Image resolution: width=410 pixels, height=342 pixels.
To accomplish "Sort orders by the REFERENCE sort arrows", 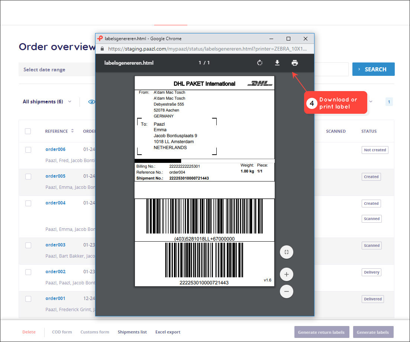I will tap(72, 131).
